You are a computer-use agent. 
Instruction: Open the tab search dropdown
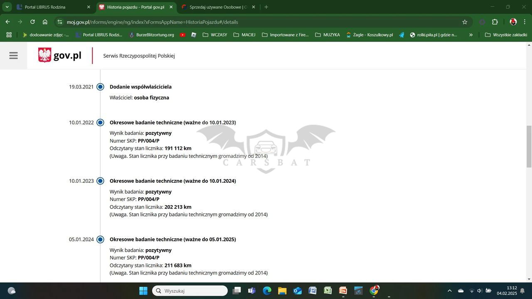point(7,7)
